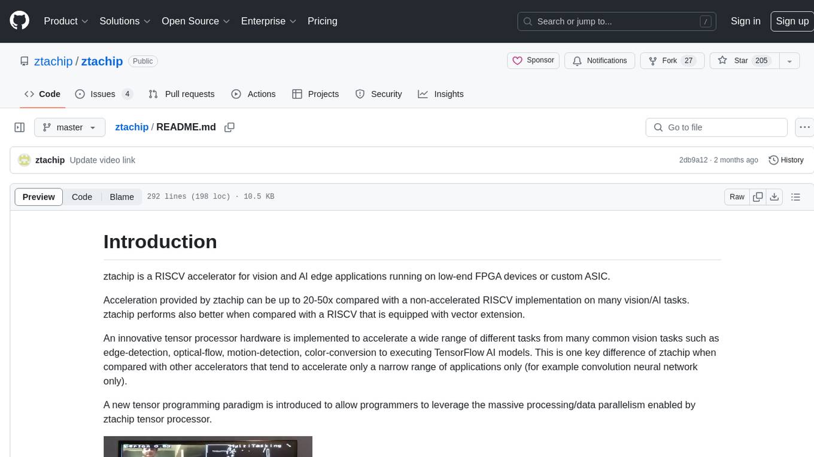
Task: Open the document outline
Action: click(x=795, y=197)
